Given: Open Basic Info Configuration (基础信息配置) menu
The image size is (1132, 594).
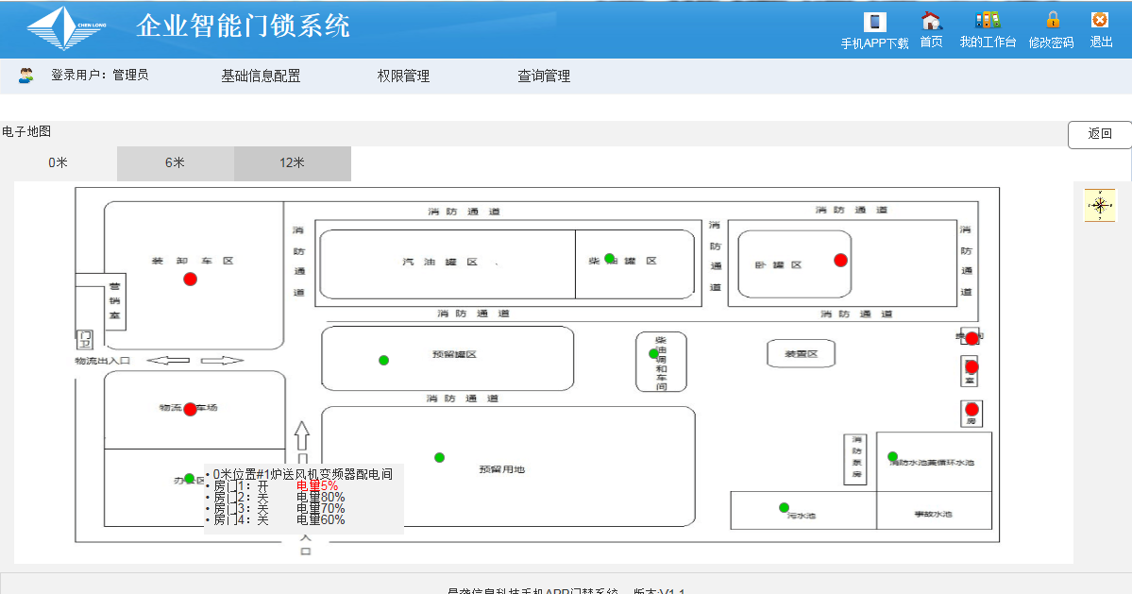Looking at the screenshot, I should click(x=261, y=76).
